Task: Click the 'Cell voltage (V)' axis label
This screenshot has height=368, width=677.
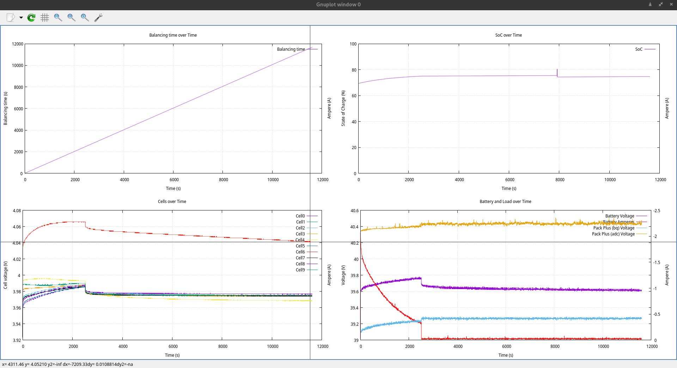Action: pos(5,275)
